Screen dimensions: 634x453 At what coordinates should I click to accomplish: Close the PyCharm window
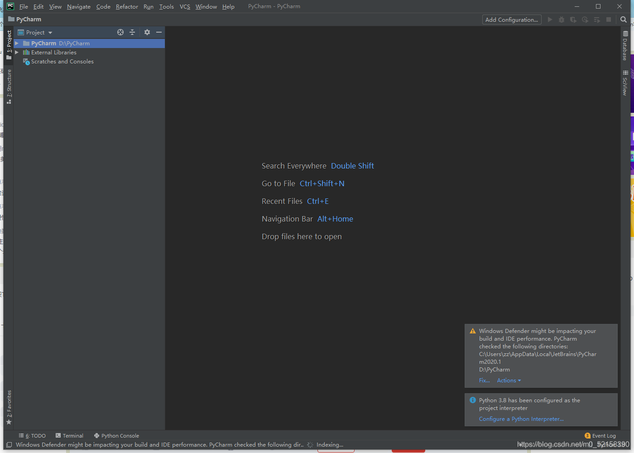pyautogui.click(x=620, y=6)
